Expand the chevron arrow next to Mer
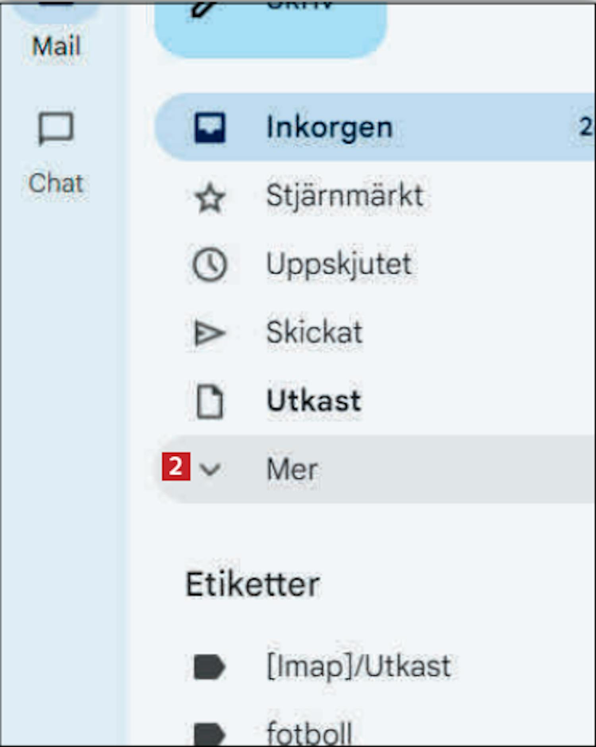 coord(210,470)
